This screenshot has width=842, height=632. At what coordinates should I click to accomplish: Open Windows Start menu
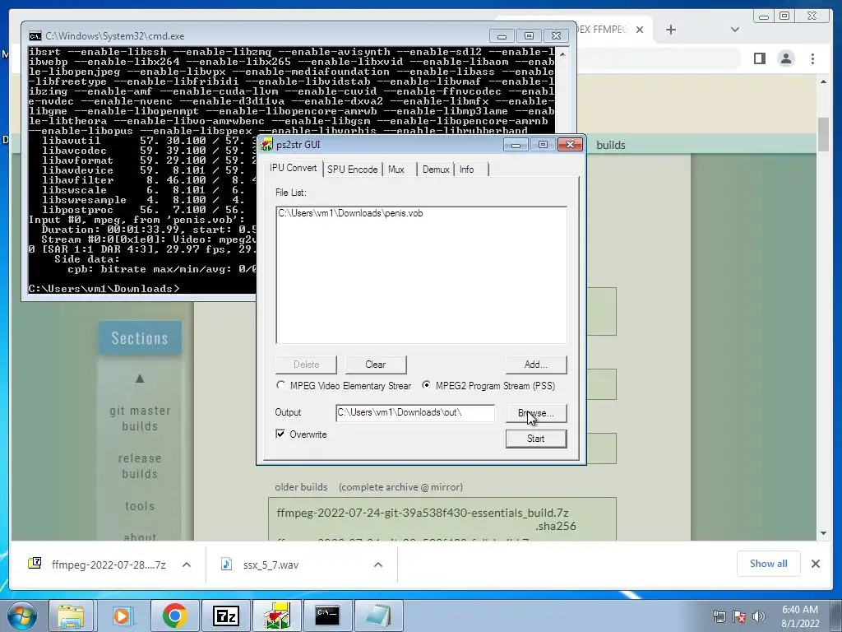[x=22, y=616]
